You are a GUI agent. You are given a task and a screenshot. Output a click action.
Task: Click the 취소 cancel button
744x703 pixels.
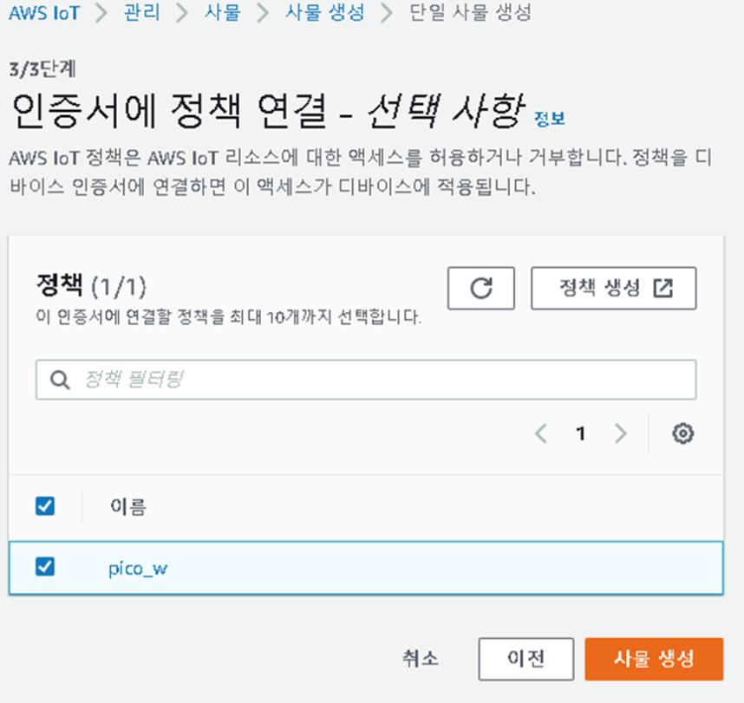coord(421,659)
